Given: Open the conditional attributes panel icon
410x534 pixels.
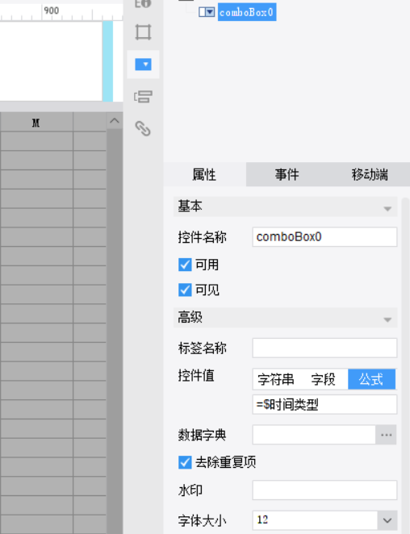Looking at the screenshot, I should point(143,97).
